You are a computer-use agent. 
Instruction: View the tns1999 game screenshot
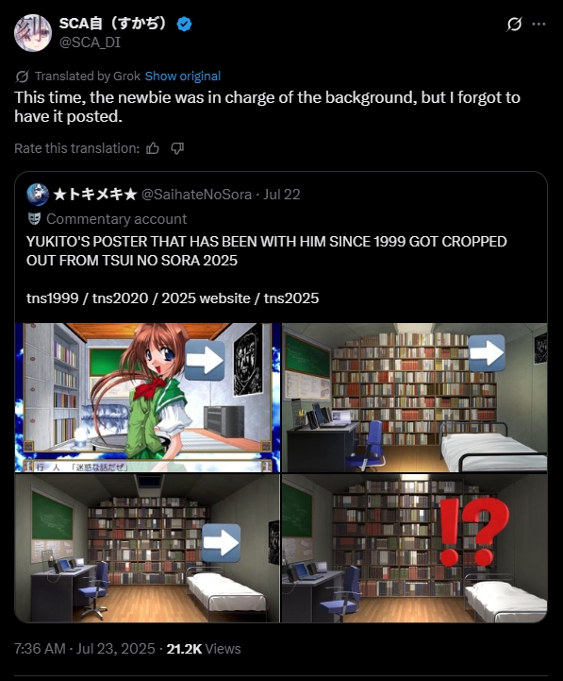point(147,398)
